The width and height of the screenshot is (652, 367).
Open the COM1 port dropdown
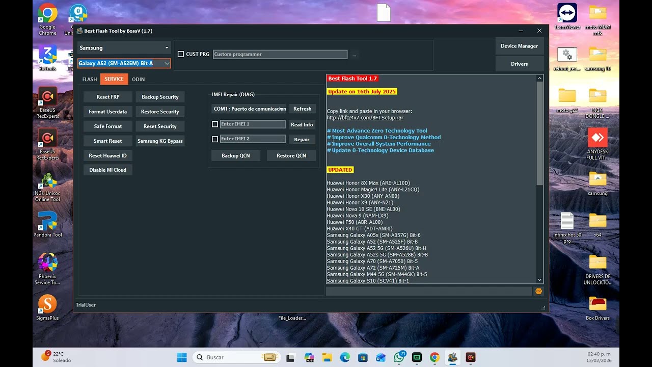(x=249, y=109)
